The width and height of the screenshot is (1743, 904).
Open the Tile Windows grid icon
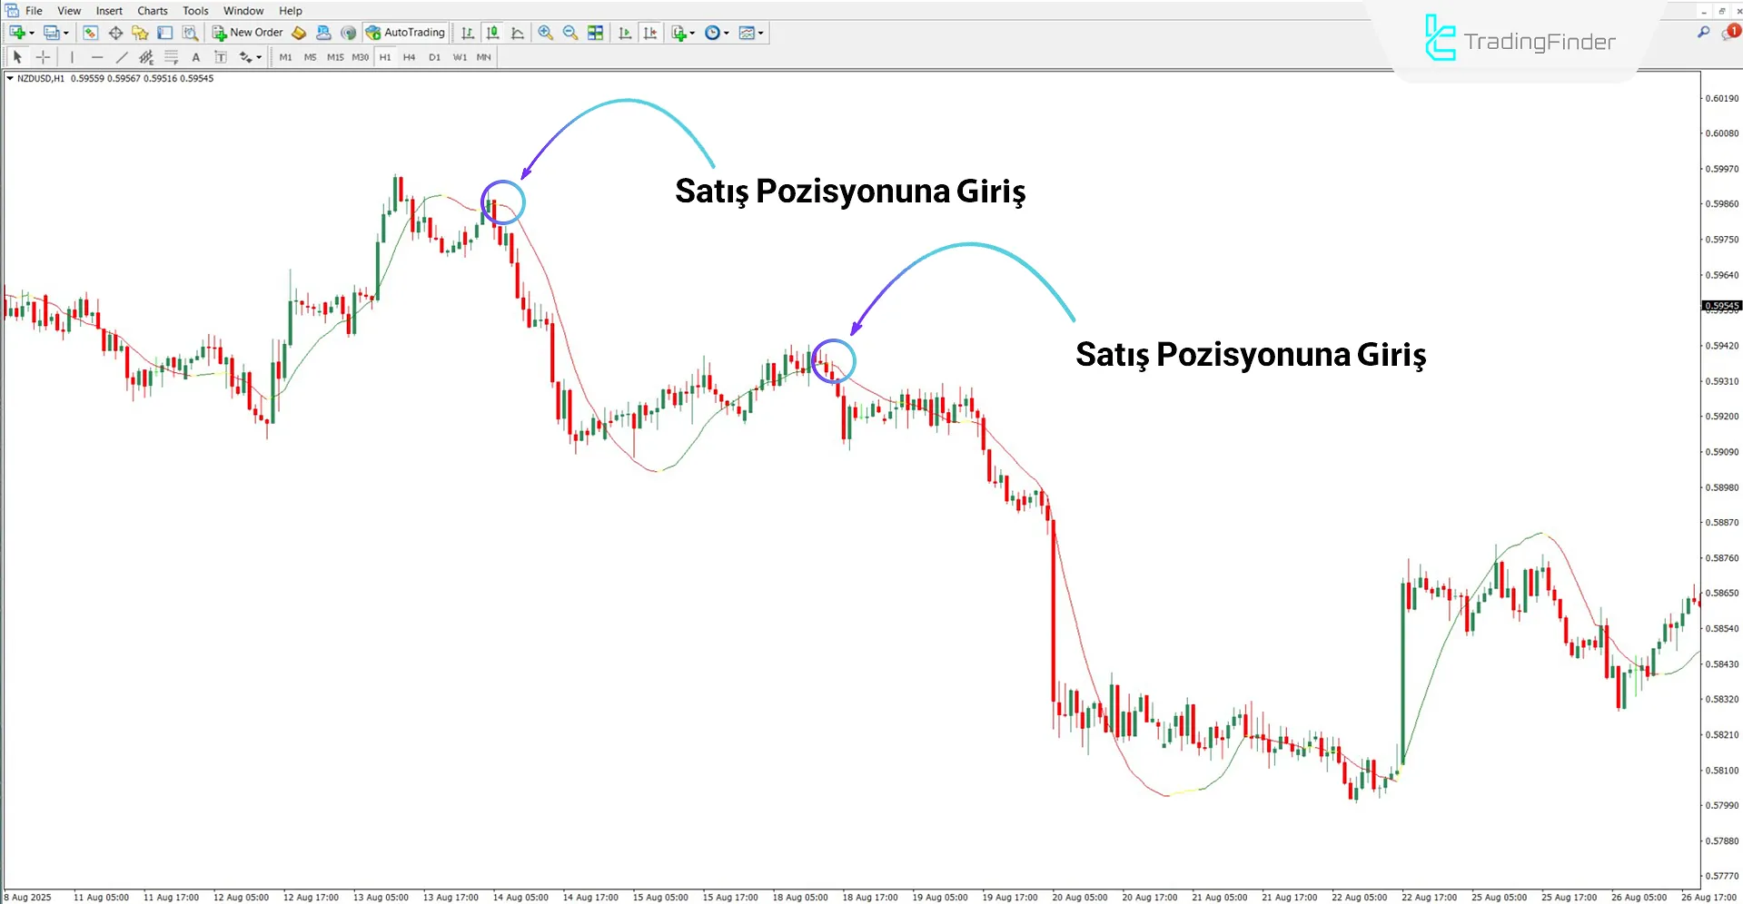[x=596, y=33]
